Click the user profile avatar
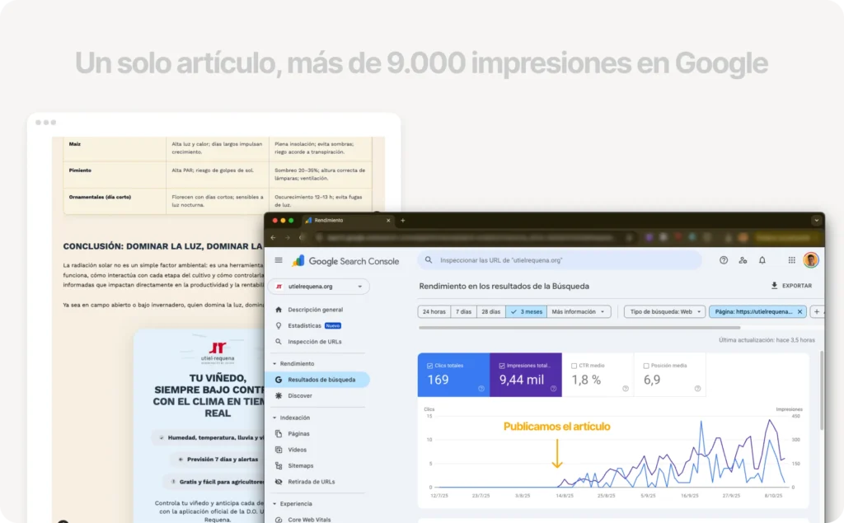Image resolution: width=844 pixels, height=523 pixels. (x=811, y=260)
